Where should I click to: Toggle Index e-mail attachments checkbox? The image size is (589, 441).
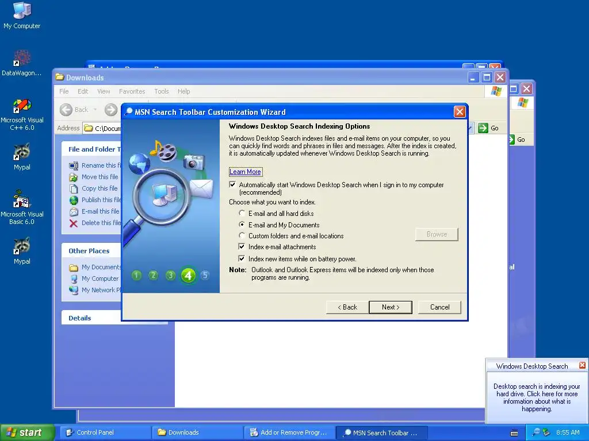pos(242,247)
